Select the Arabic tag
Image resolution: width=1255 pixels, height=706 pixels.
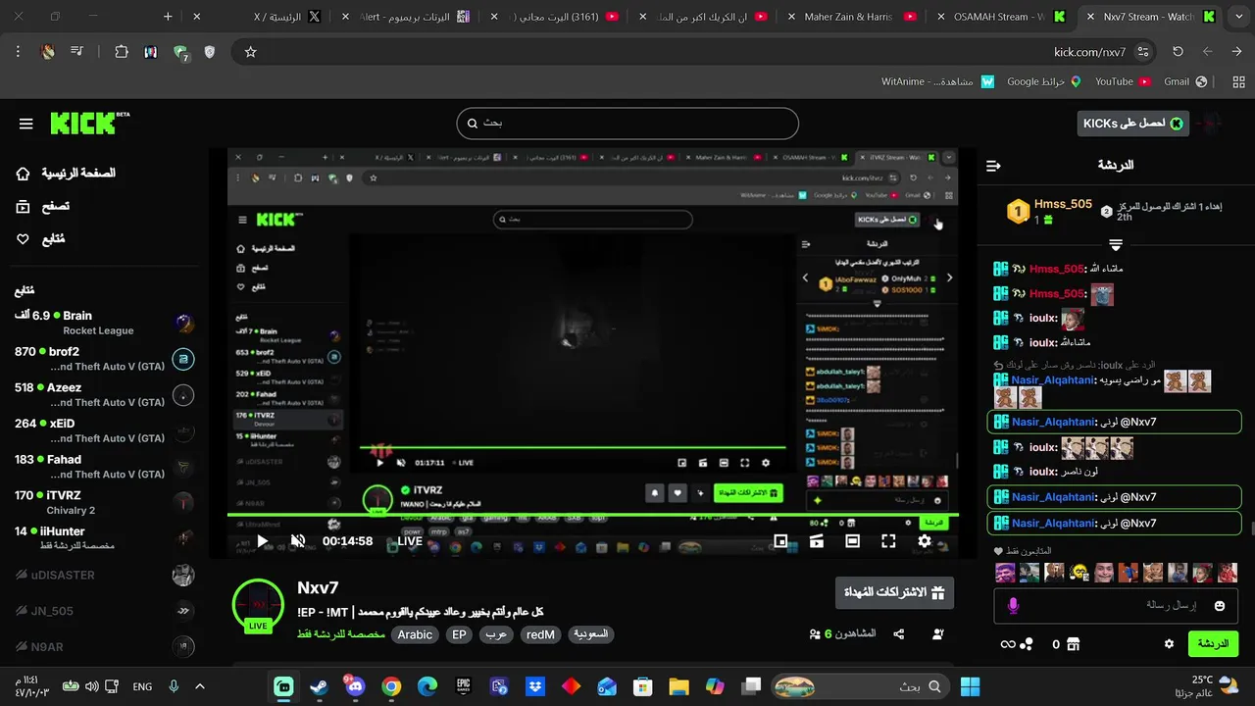pos(415,634)
